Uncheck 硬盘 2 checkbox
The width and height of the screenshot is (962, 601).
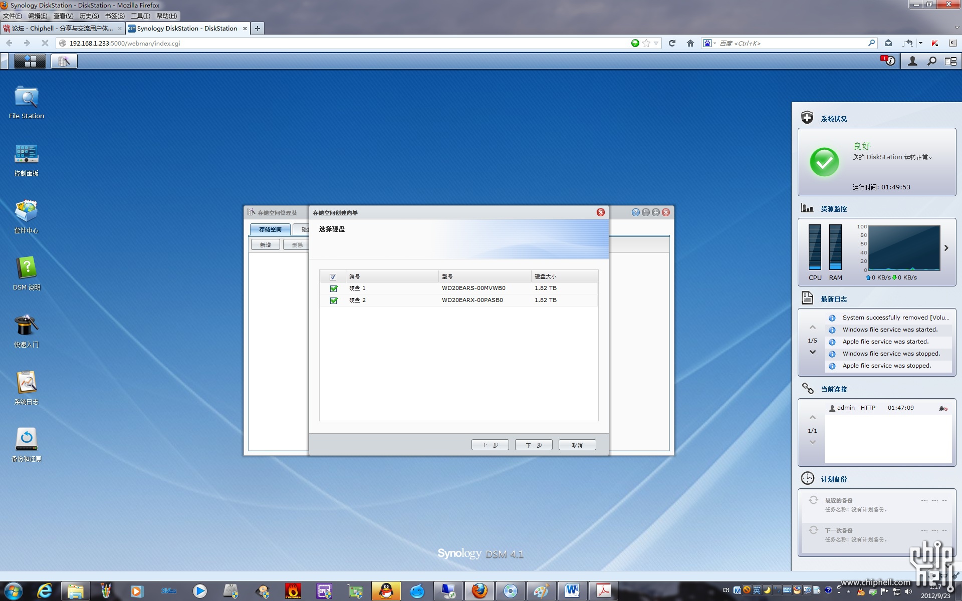(x=334, y=300)
